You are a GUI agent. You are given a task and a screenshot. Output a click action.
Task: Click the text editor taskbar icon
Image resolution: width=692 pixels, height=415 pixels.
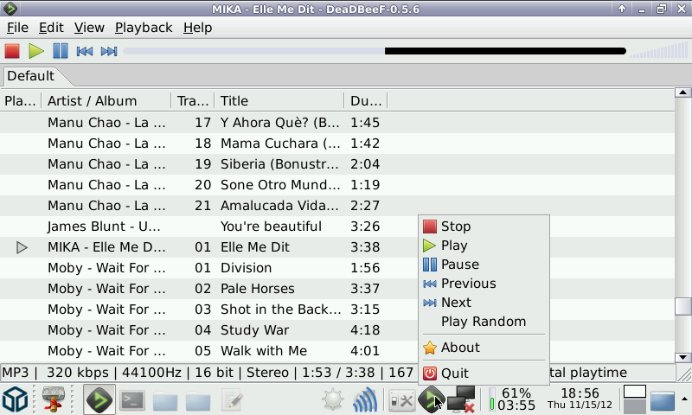tap(231, 400)
